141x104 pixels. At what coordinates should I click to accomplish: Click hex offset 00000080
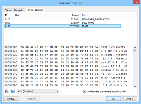[x=11, y=78]
